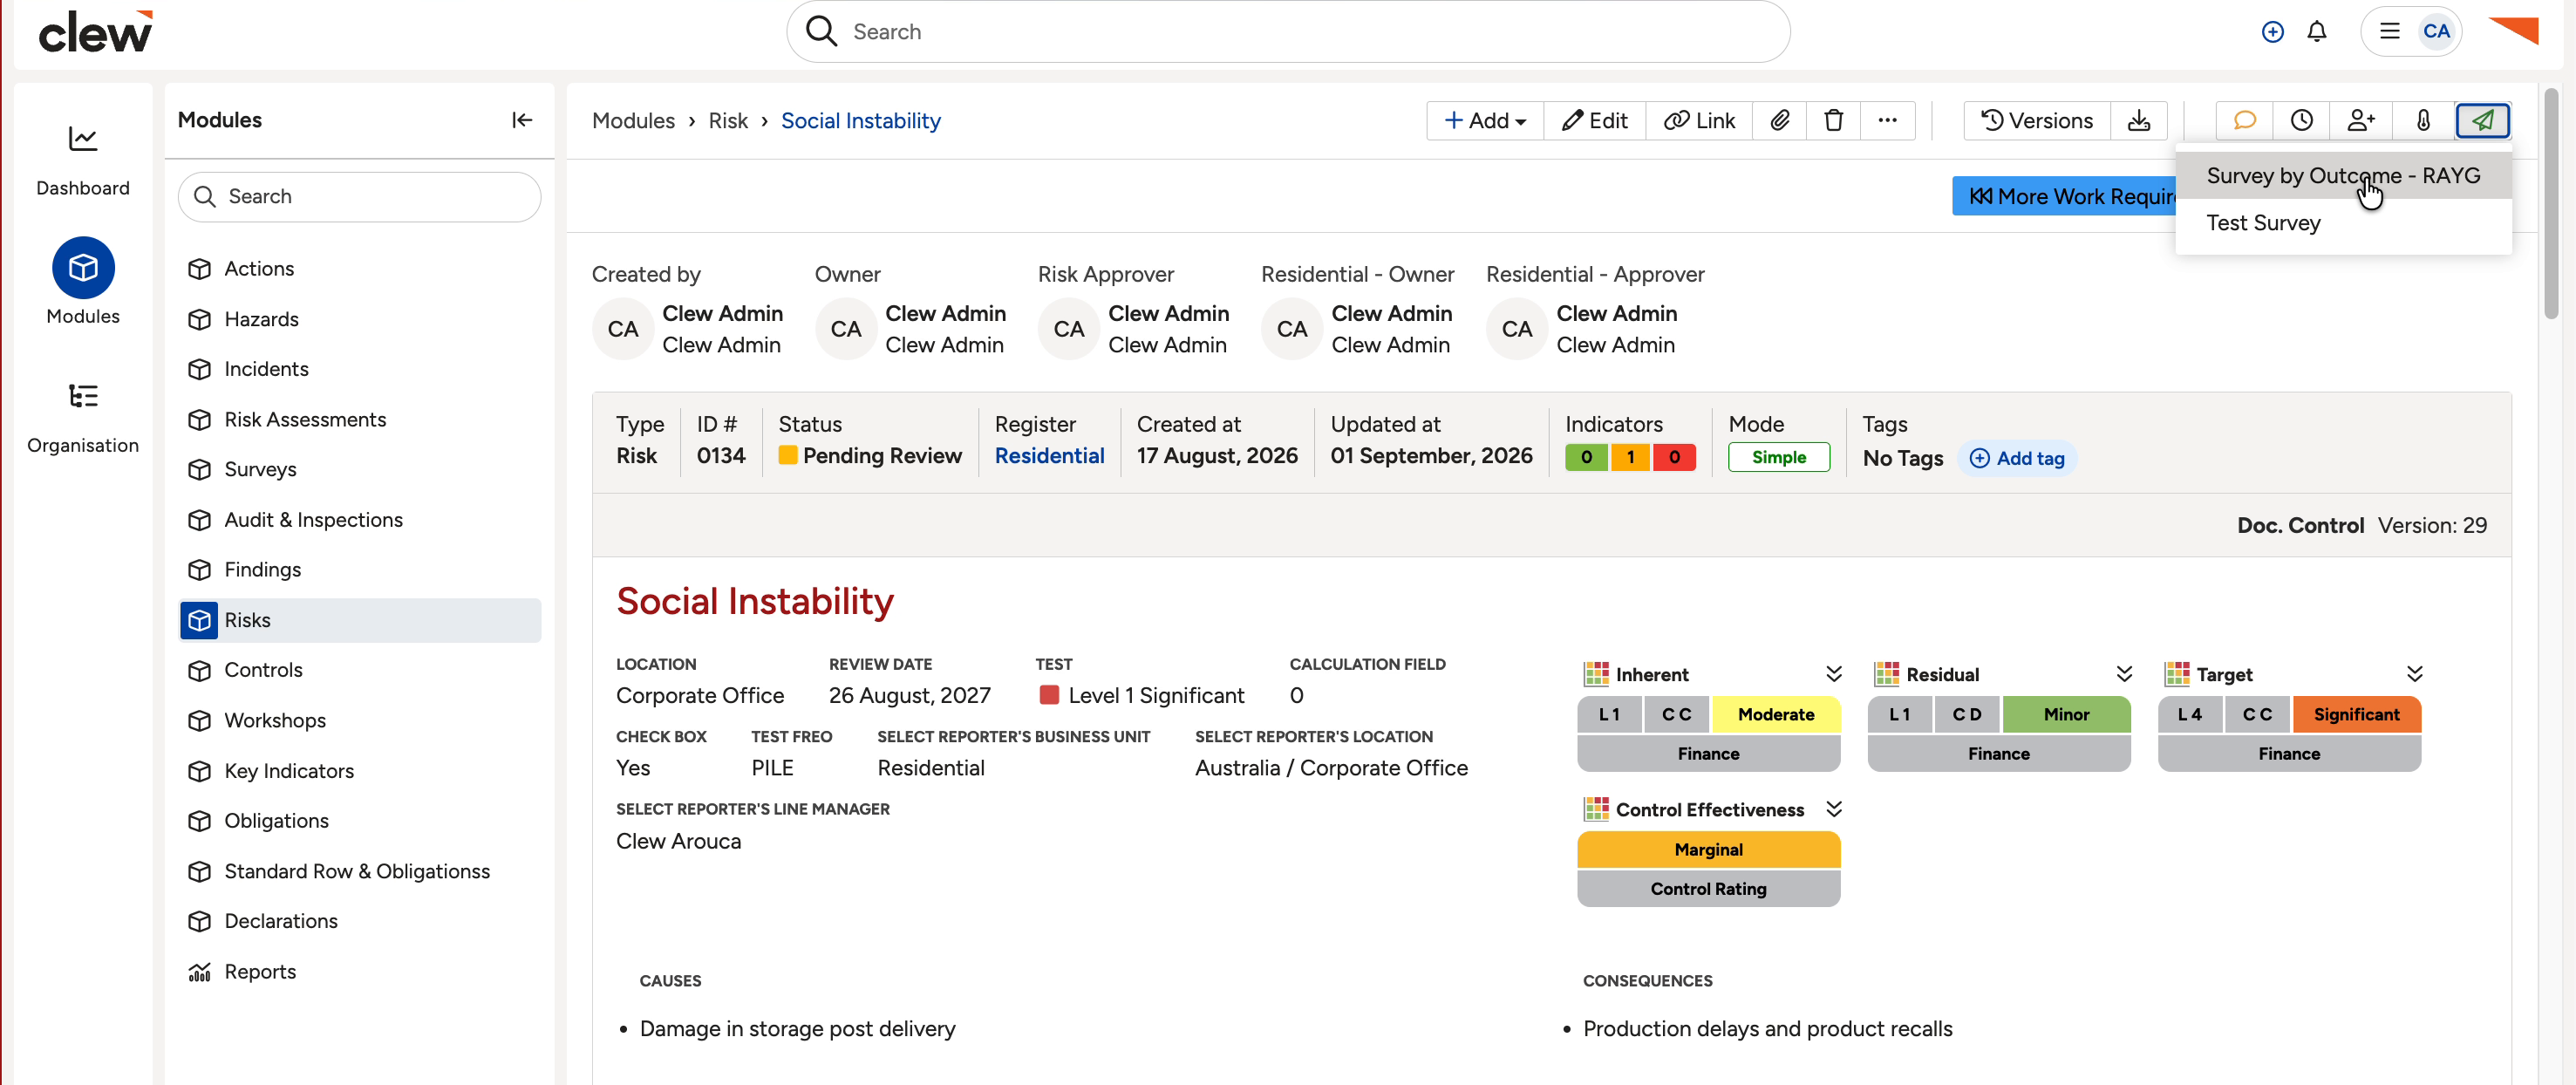This screenshot has height=1085, width=2576.
Task: Open the hamburger menu near CA avatar
Action: [x=2389, y=31]
